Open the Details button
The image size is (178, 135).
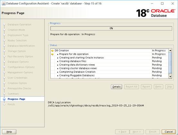click(x=117, y=87)
